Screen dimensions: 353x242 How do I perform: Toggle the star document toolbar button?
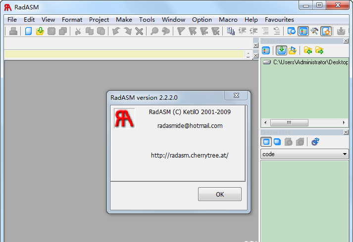(326, 31)
